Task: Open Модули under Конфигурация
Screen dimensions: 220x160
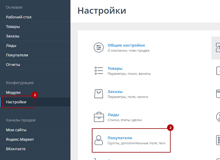Action: [x=13, y=93]
